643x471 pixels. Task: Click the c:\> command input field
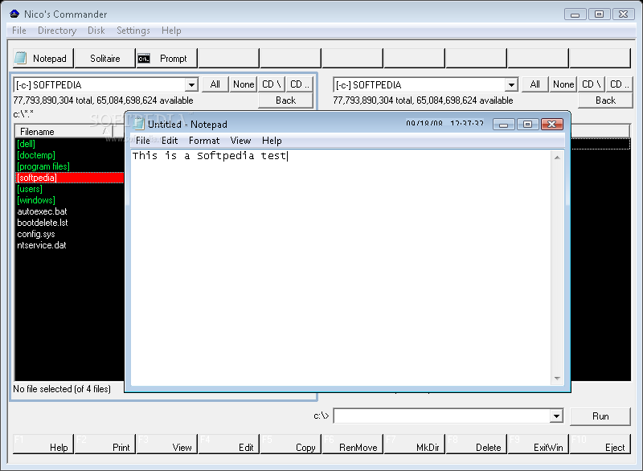click(441, 416)
